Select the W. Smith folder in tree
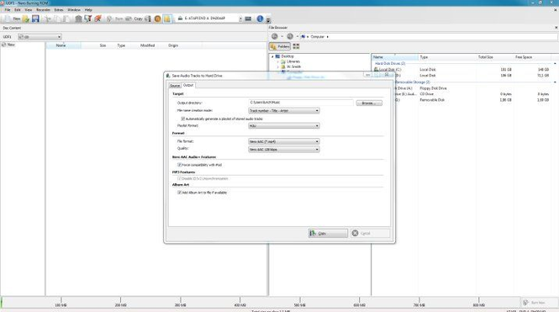The height and width of the screenshot is (312, 559). pos(293,66)
